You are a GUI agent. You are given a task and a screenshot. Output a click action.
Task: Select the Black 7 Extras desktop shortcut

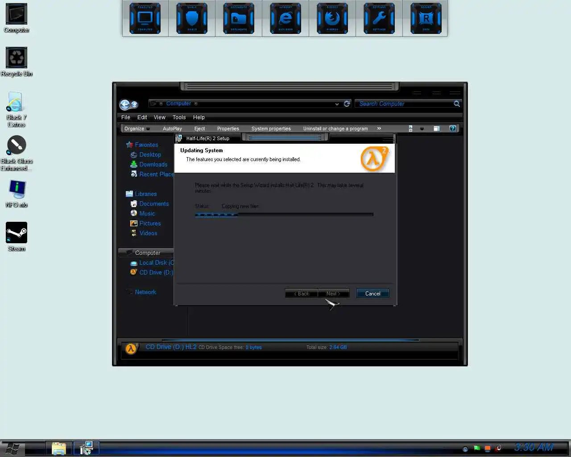point(17,109)
